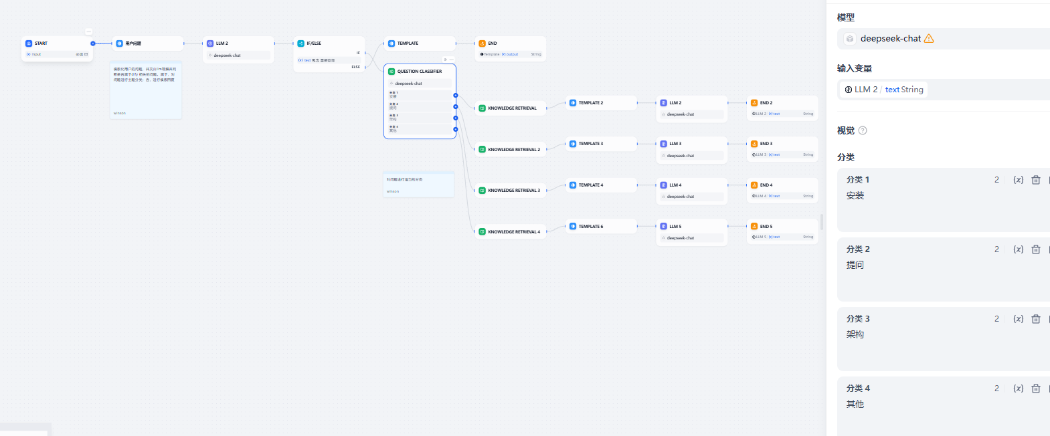Click the 'LLM 4 text' output in END 4
The image size is (1050, 436).
(766, 196)
